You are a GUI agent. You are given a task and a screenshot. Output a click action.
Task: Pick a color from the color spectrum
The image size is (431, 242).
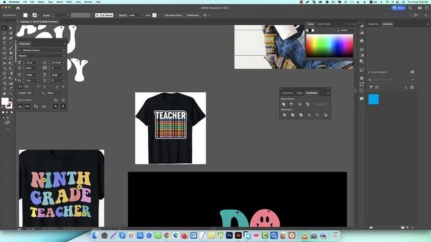click(329, 46)
